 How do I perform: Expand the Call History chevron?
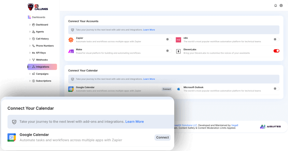coord(30,39)
